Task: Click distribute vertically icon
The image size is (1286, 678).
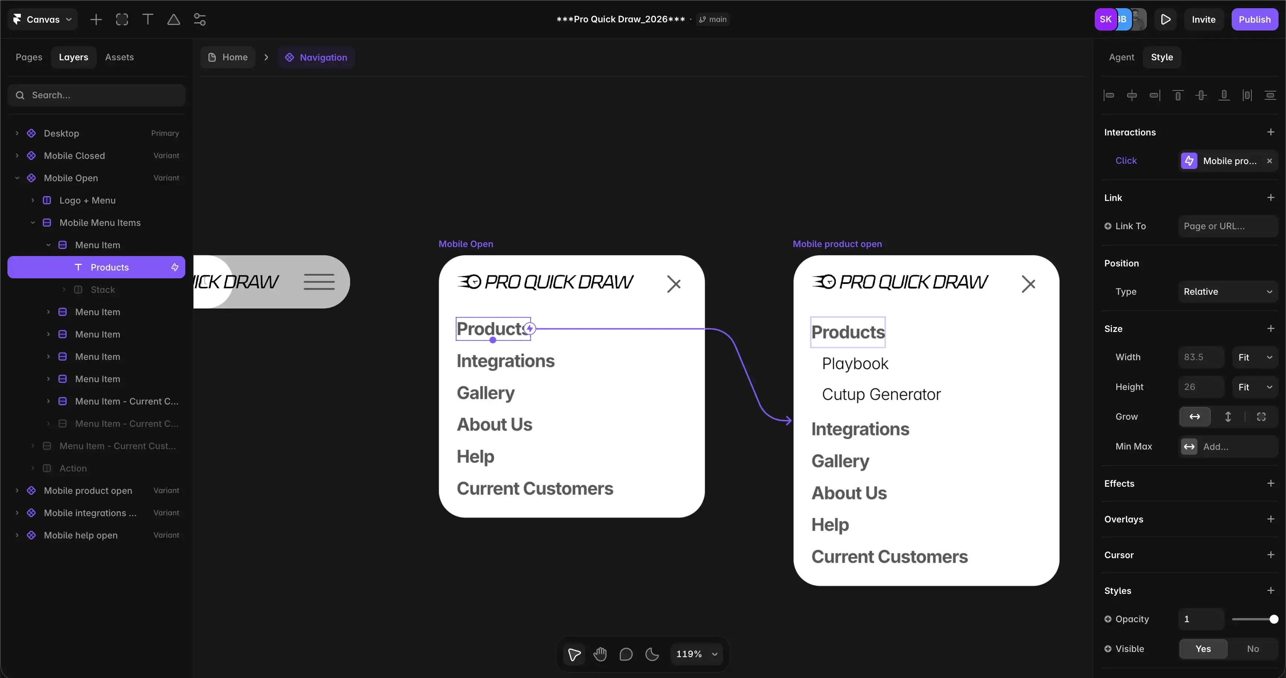Action: pyautogui.click(x=1270, y=95)
